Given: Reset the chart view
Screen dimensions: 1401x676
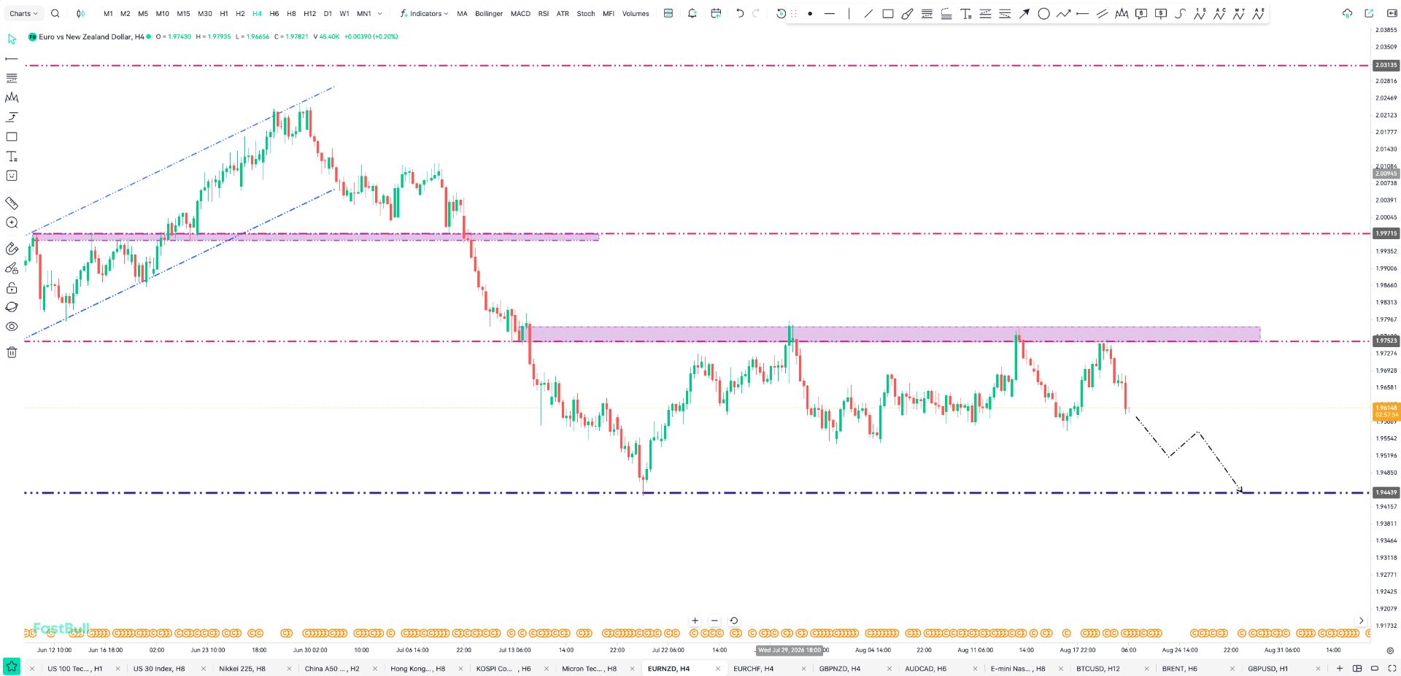Looking at the screenshot, I should tap(734, 621).
